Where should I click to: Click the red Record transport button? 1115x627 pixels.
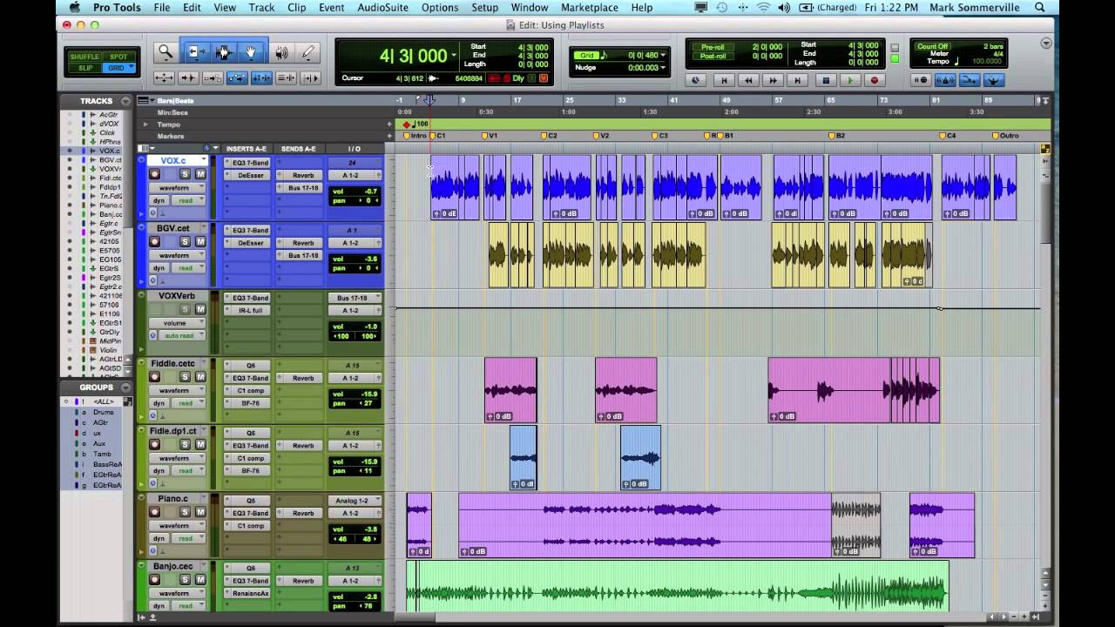tap(875, 80)
